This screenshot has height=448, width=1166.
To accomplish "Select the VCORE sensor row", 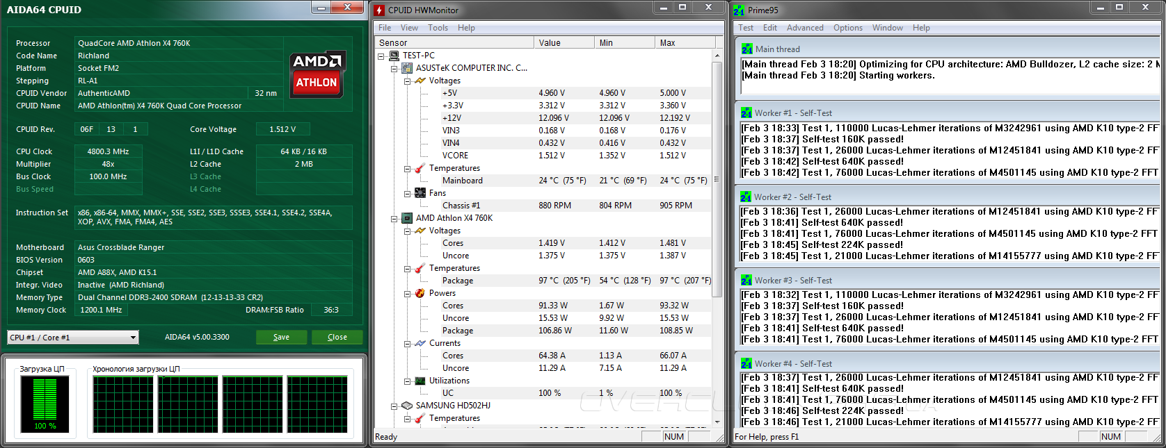I will 543,156.
